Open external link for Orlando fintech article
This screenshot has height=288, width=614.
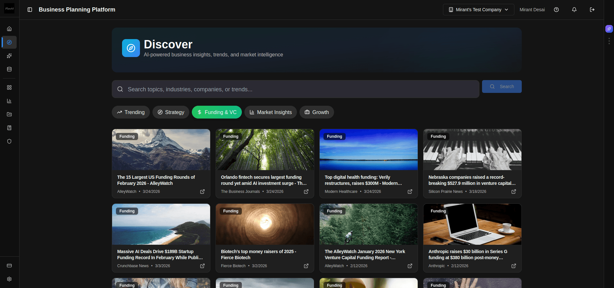[x=306, y=192]
